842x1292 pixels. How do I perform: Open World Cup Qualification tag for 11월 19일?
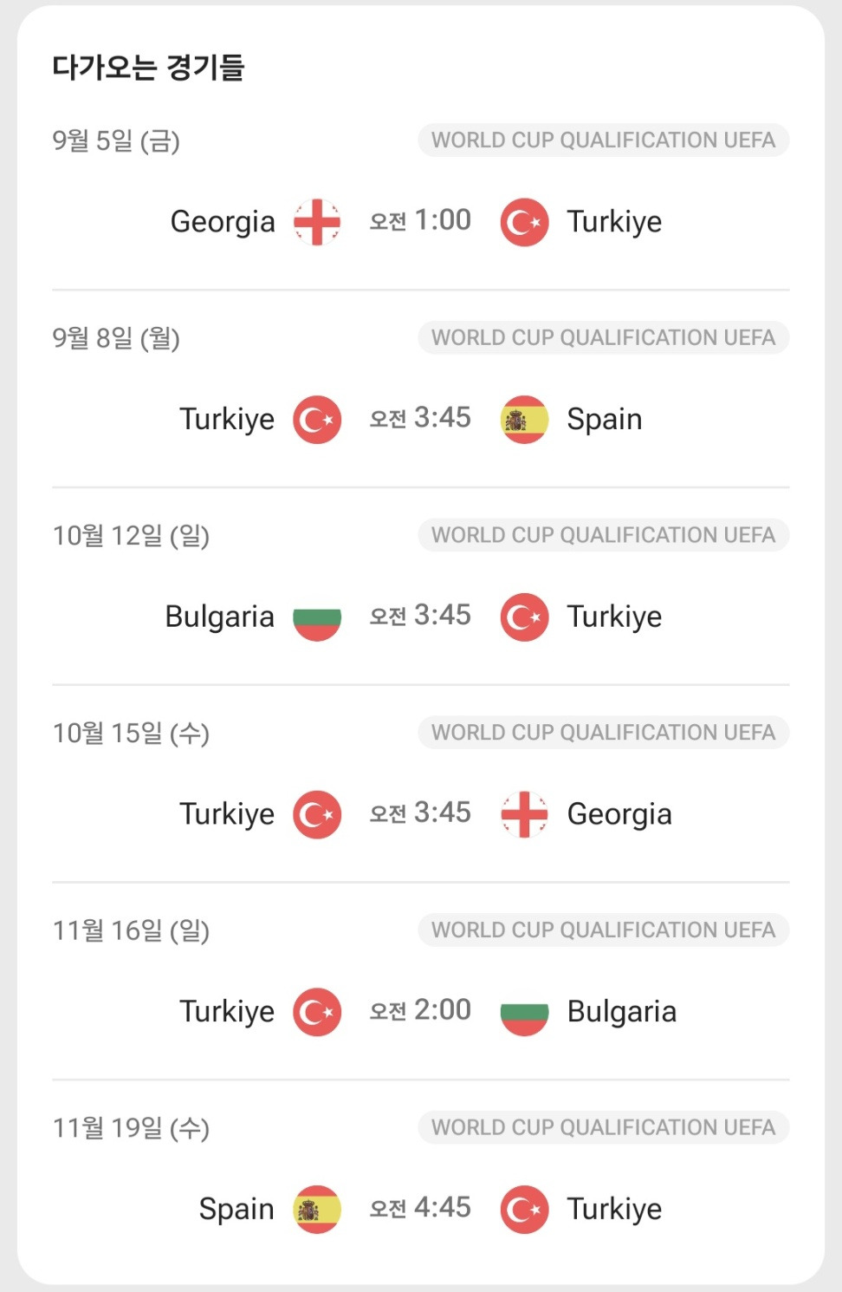coord(604,1127)
